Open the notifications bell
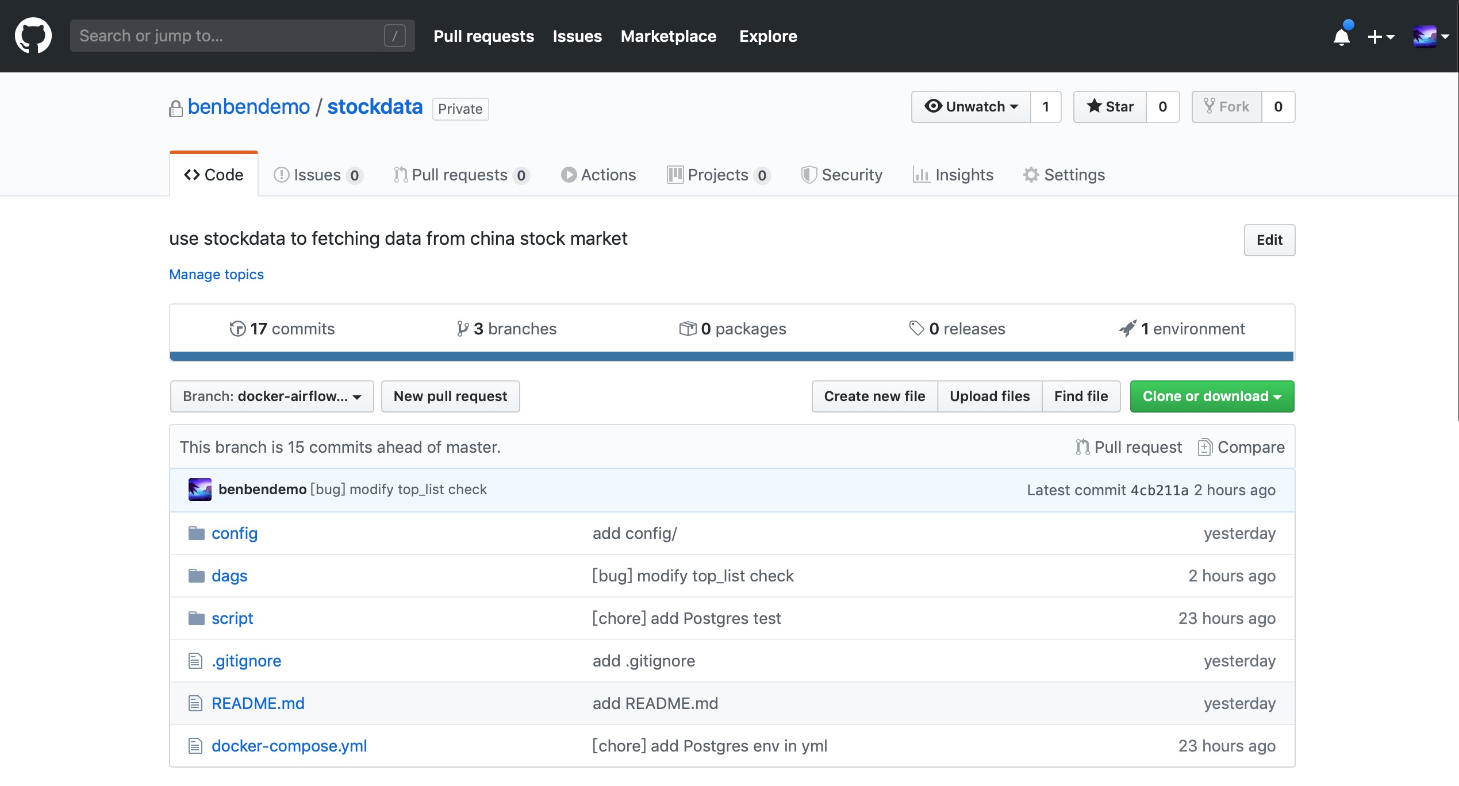This screenshot has width=1459, height=786. tap(1341, 37)
